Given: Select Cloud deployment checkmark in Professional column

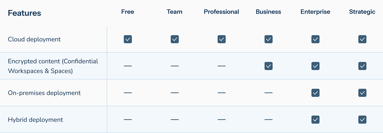Looking at the screenshot, I should tap(221, 39).
